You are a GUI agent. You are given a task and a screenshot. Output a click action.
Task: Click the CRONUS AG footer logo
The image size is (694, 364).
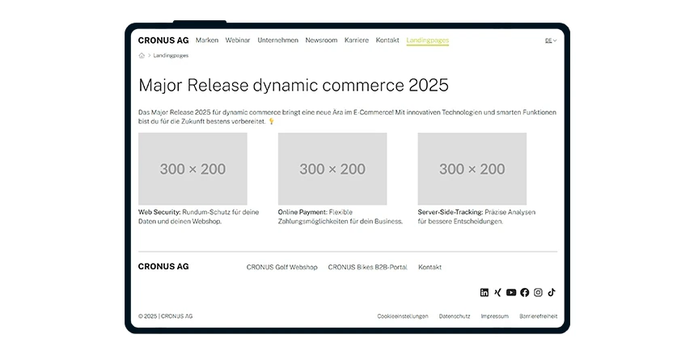coord(163,266)
